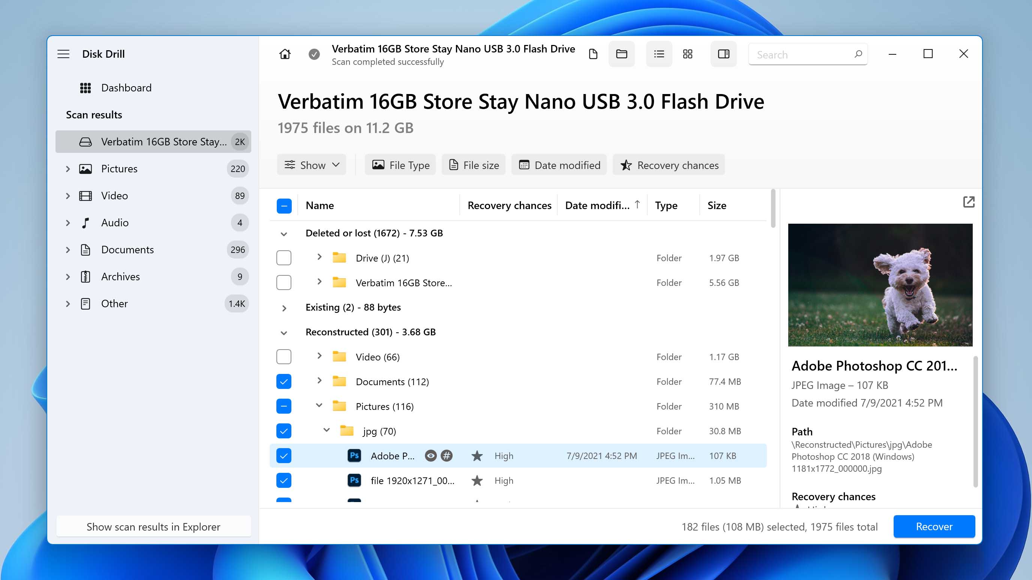1032x580 pixels.
Task: Toggle checkbox for Documents folder
Action: click(x=283, y=382)
